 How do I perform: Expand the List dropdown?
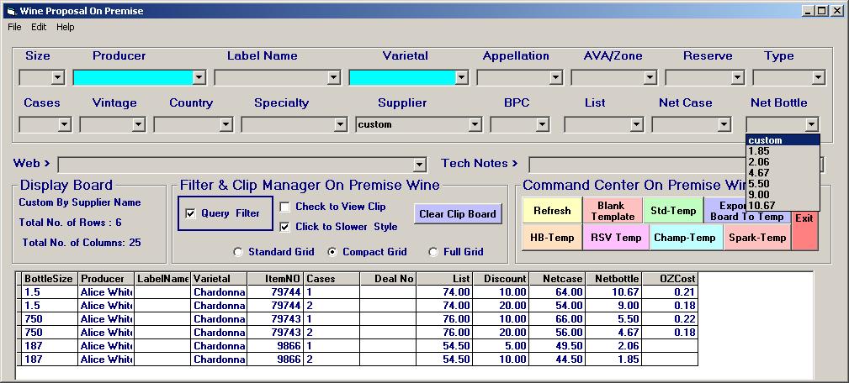[x=636, y=125]
